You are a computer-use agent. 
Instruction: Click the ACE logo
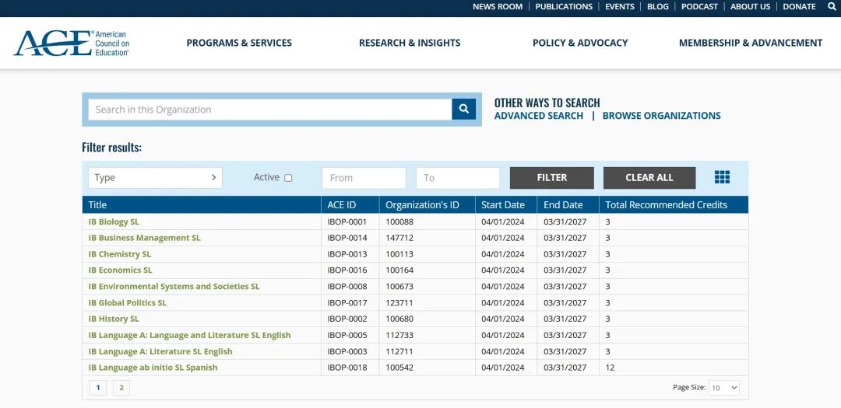(x=72, y=43)
